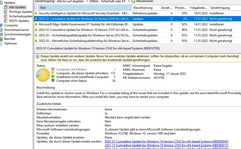Click the Sicherheitsupdates tree icon
This screenshot has height=149, width=241.
click(x=6, y=16)
